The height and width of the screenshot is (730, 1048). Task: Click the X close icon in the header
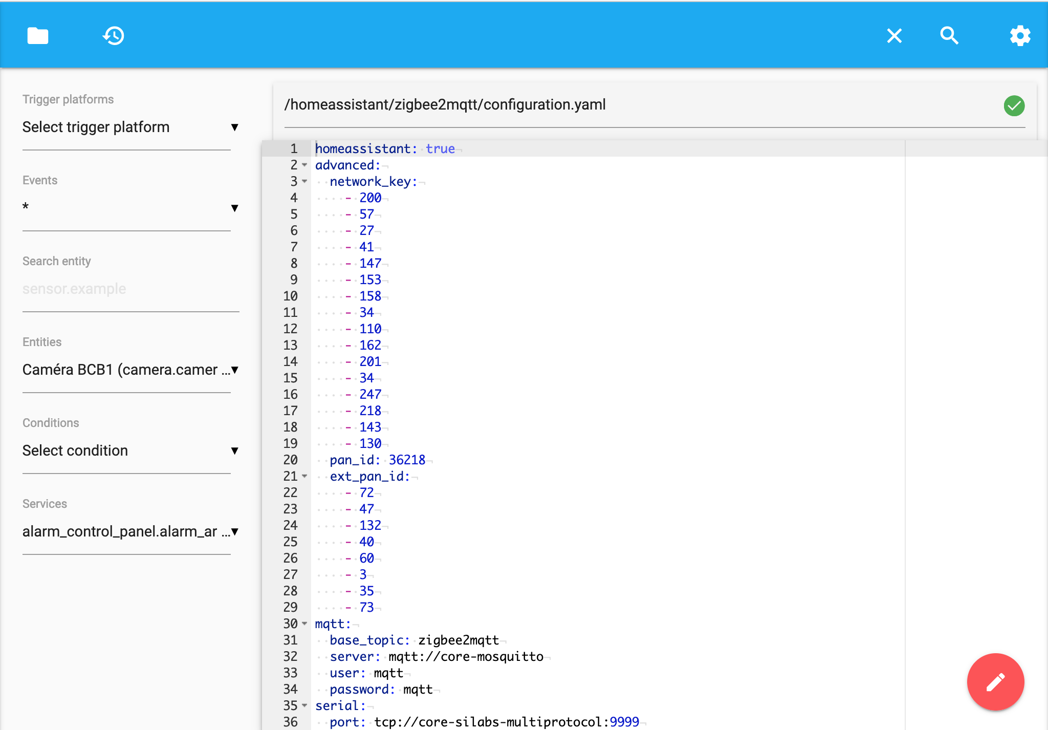coord(894,36)
